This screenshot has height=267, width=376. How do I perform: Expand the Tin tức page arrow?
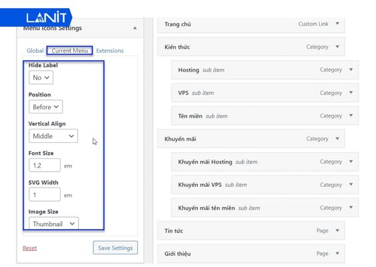click(337, 230)
